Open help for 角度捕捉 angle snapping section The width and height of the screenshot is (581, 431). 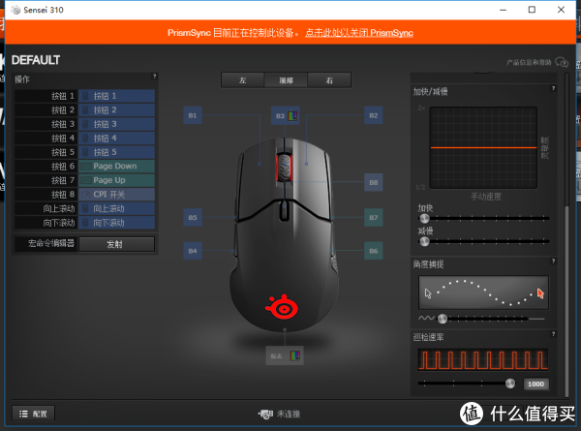click(553, 261)
